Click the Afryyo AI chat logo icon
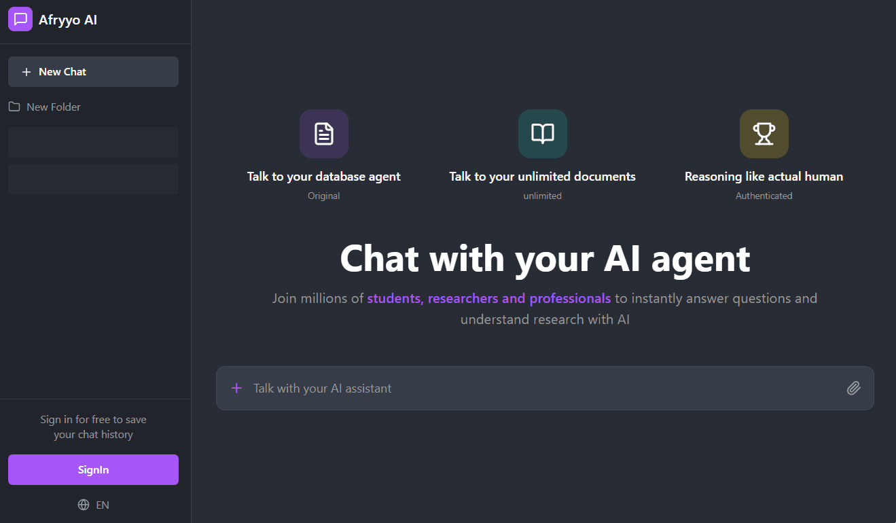The height and width of the screenshot is (523, 896). 20,19
